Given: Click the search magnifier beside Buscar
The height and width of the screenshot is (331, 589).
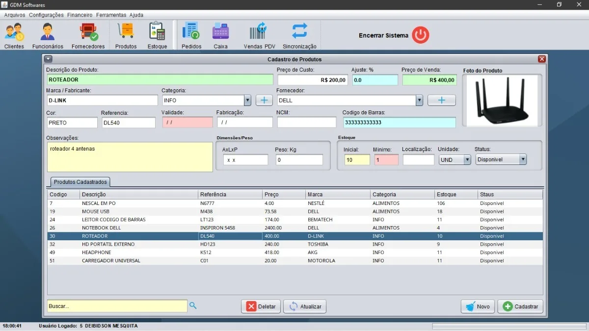Looking at the screenshot, I should 193,306.
